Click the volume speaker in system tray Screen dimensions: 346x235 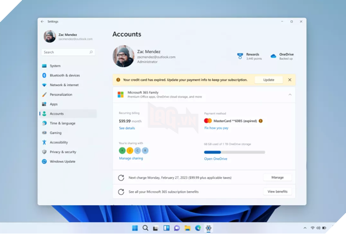pos(318,228)
